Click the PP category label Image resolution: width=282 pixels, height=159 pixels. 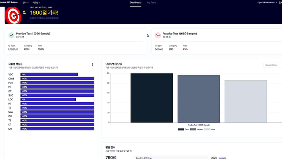click(x=10, y=87)
